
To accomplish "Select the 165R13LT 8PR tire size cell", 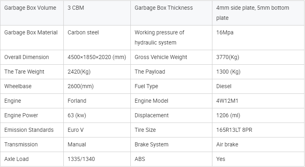I will (x=258, y=130).
